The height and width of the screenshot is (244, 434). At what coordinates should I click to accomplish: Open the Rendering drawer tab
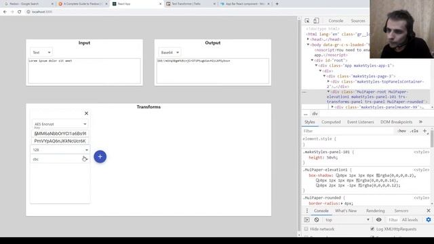point(375,211)
